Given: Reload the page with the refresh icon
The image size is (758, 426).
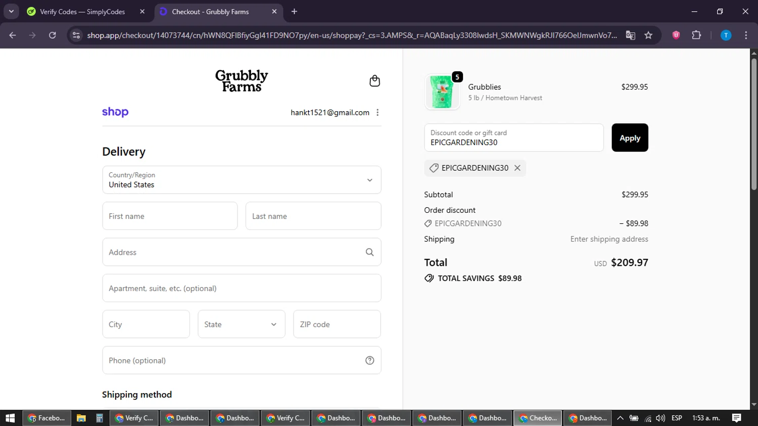Looking at the screenshot, I should click(x=53, y=35).
